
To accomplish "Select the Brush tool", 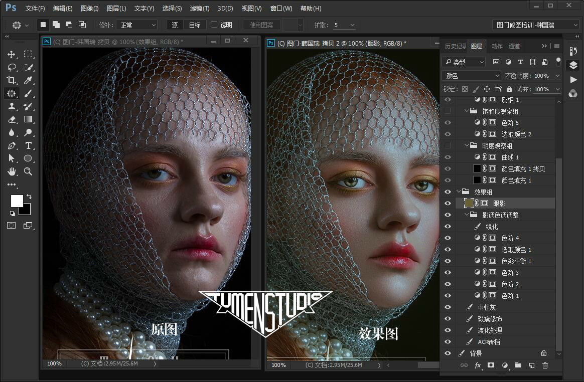I will click(x=28, y=93).
